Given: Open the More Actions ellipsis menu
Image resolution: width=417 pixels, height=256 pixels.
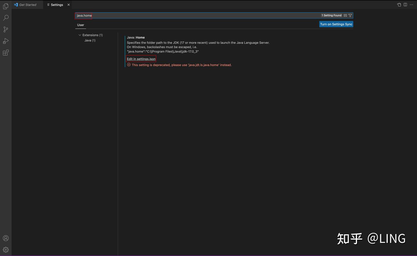Looking at the screenshot, I should click(411, 5).
